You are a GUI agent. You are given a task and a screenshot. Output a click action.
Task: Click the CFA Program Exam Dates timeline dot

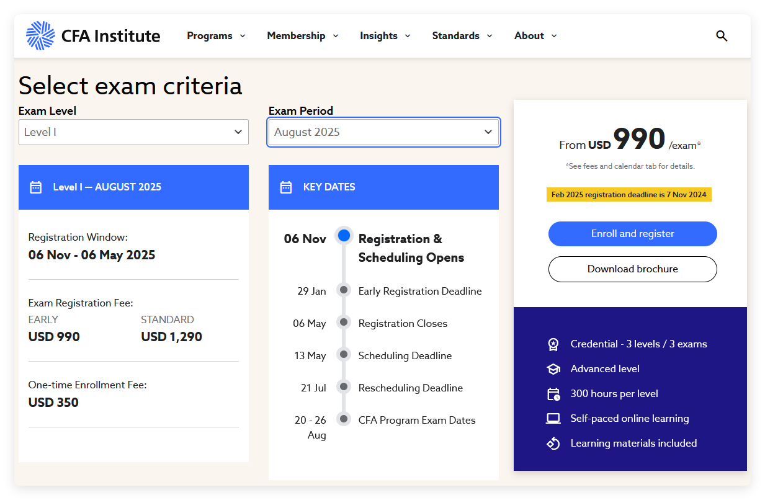[344, 419]
